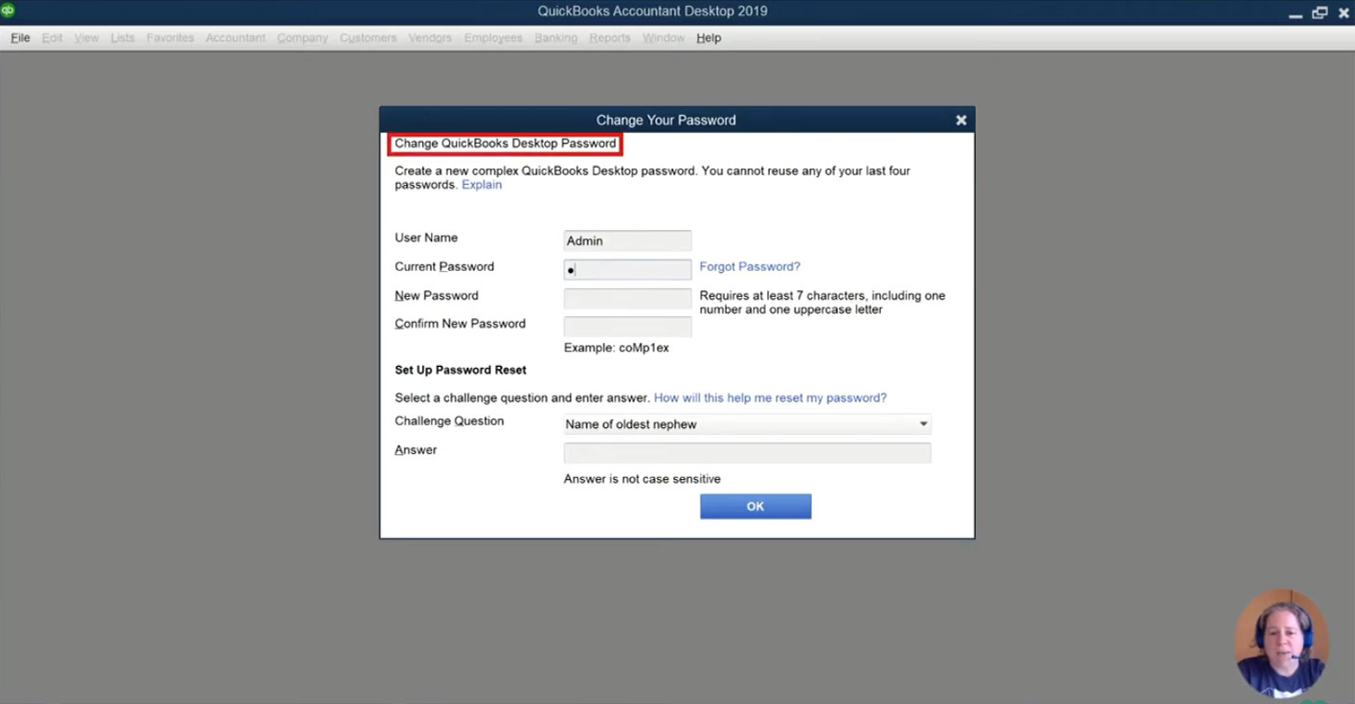Open the Accountant menu

[x=236, y=37]
